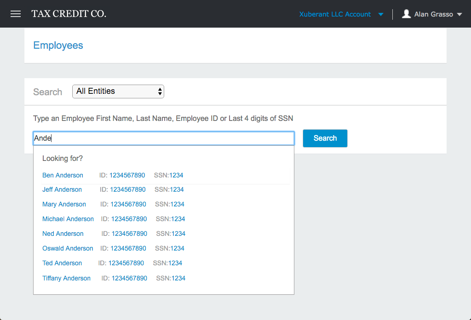Select Ted Anderson from suggestions
The width and height of the screenshot is (471, 320).
pyautogui.click(x=62, y=263)
